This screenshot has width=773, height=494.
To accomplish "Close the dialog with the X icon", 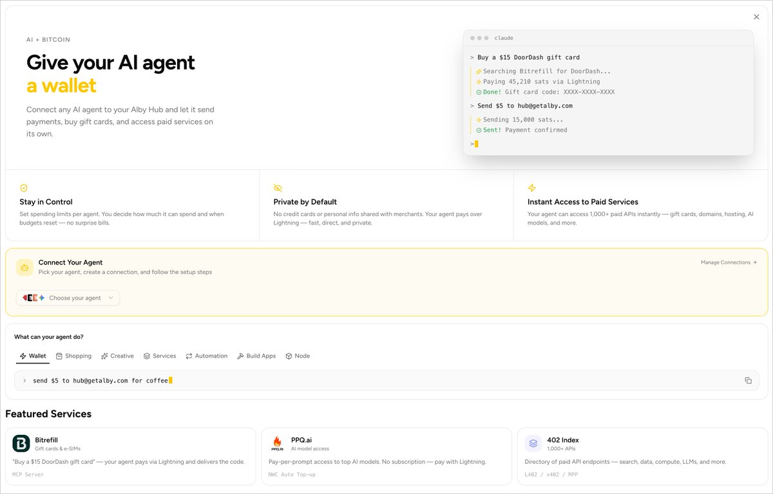I will coord(756,17).
